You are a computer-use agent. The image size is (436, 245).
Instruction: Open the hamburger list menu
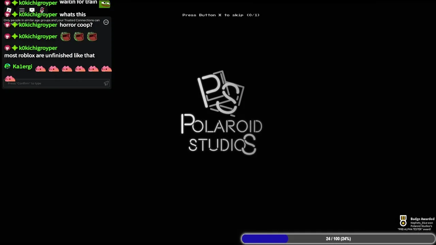click(22, 10)
